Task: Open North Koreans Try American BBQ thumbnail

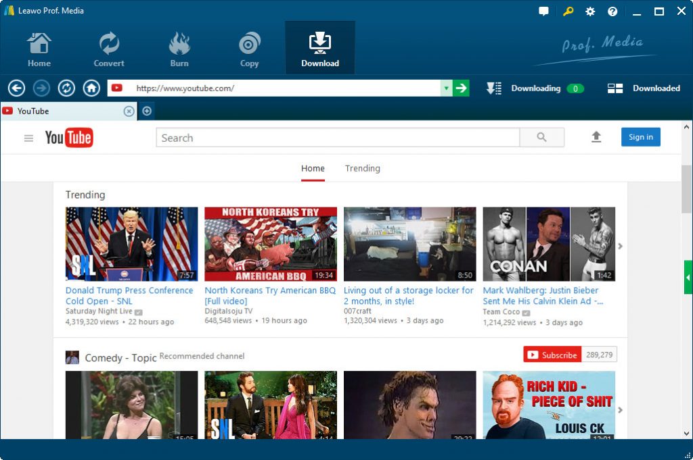Action: tap(271, 244)
